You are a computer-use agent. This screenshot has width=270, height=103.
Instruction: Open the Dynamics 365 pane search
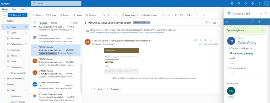[252, 22]
